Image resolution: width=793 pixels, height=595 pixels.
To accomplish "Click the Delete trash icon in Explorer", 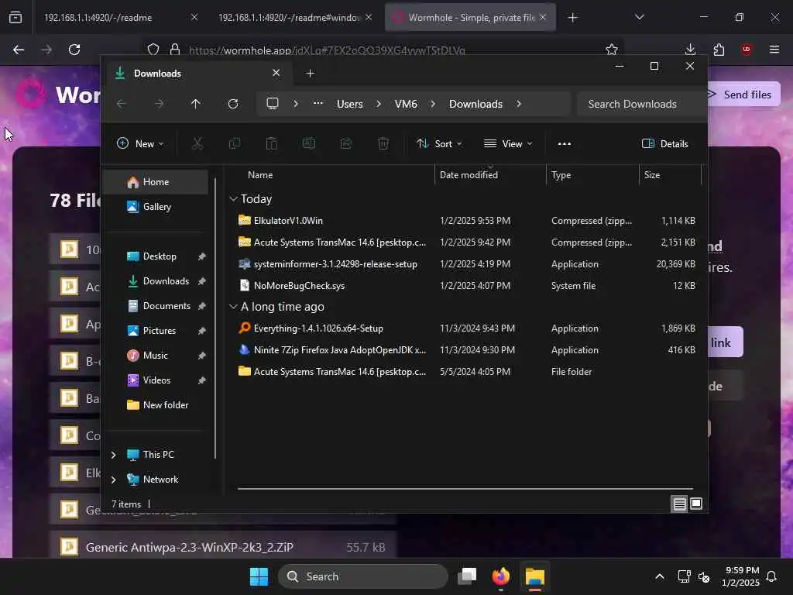I will [x=383, y=143].
